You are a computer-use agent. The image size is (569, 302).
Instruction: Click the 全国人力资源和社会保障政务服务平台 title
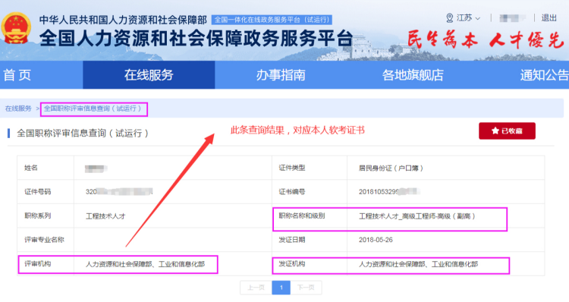click(x=196, y=38)
